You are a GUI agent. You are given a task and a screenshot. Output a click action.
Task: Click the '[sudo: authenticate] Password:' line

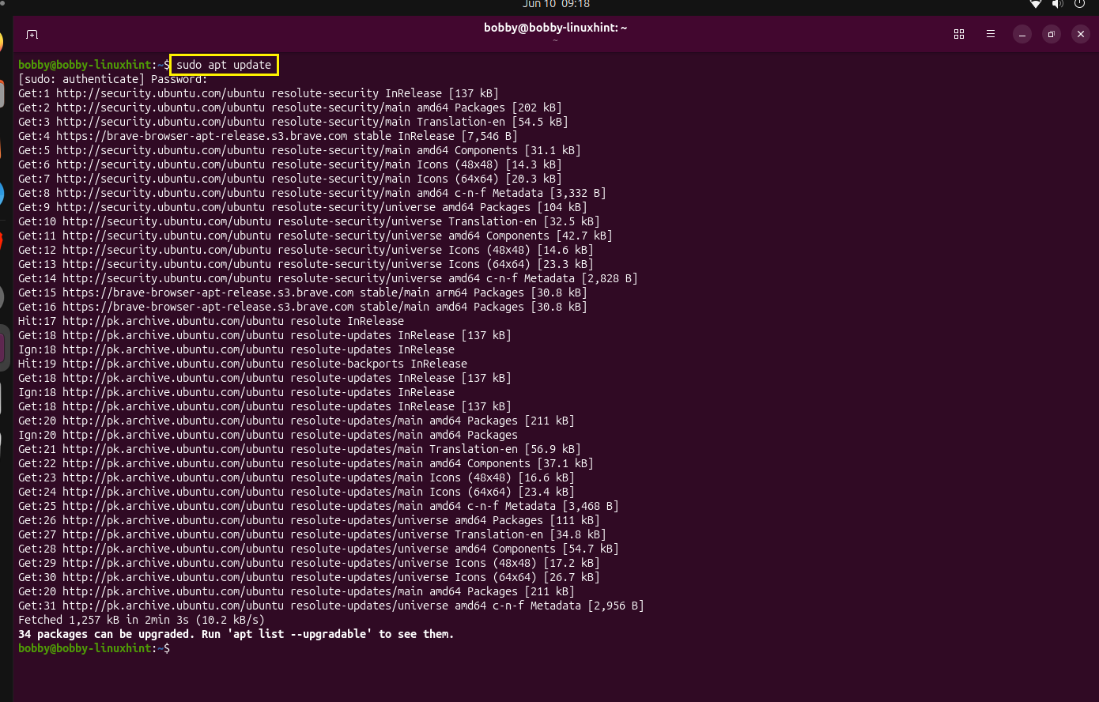click(113, 79)
